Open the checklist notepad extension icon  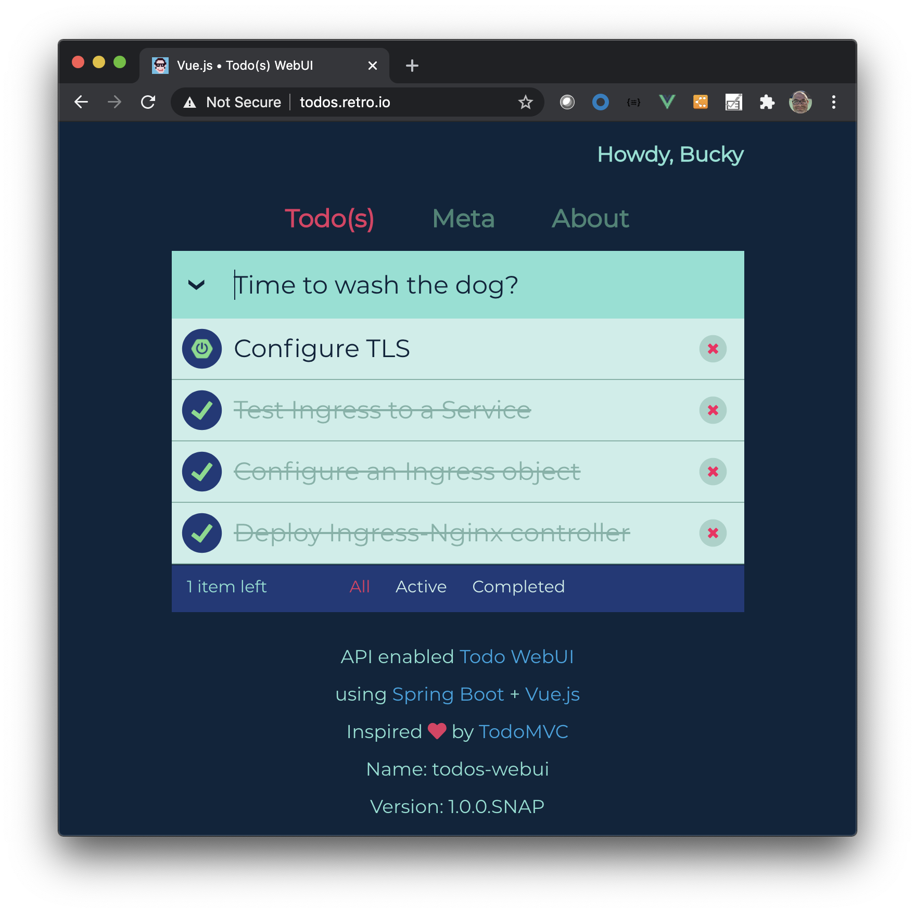(x=734, y=102)
